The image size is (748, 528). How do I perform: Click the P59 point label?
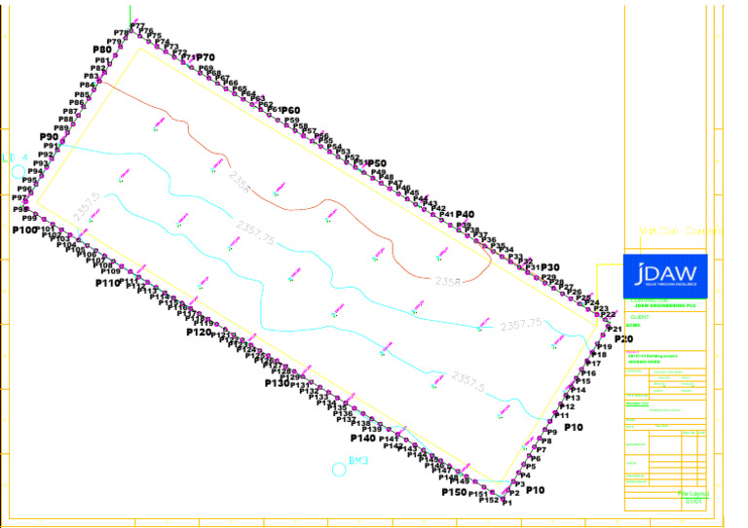click(291, 121)
